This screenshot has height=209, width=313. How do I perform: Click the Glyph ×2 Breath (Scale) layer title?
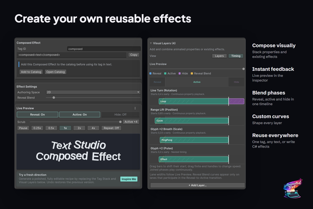[166, 129]
